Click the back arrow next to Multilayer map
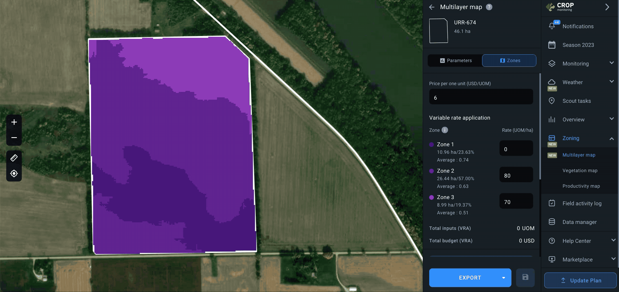This screenshot has height=292, width=619. [432, 7]
